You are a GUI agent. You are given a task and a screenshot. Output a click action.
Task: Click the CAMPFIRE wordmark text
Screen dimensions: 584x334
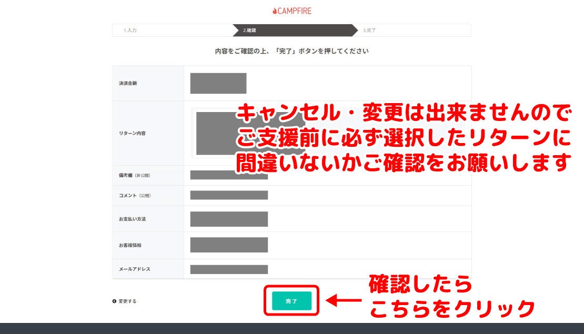[295, 11]
